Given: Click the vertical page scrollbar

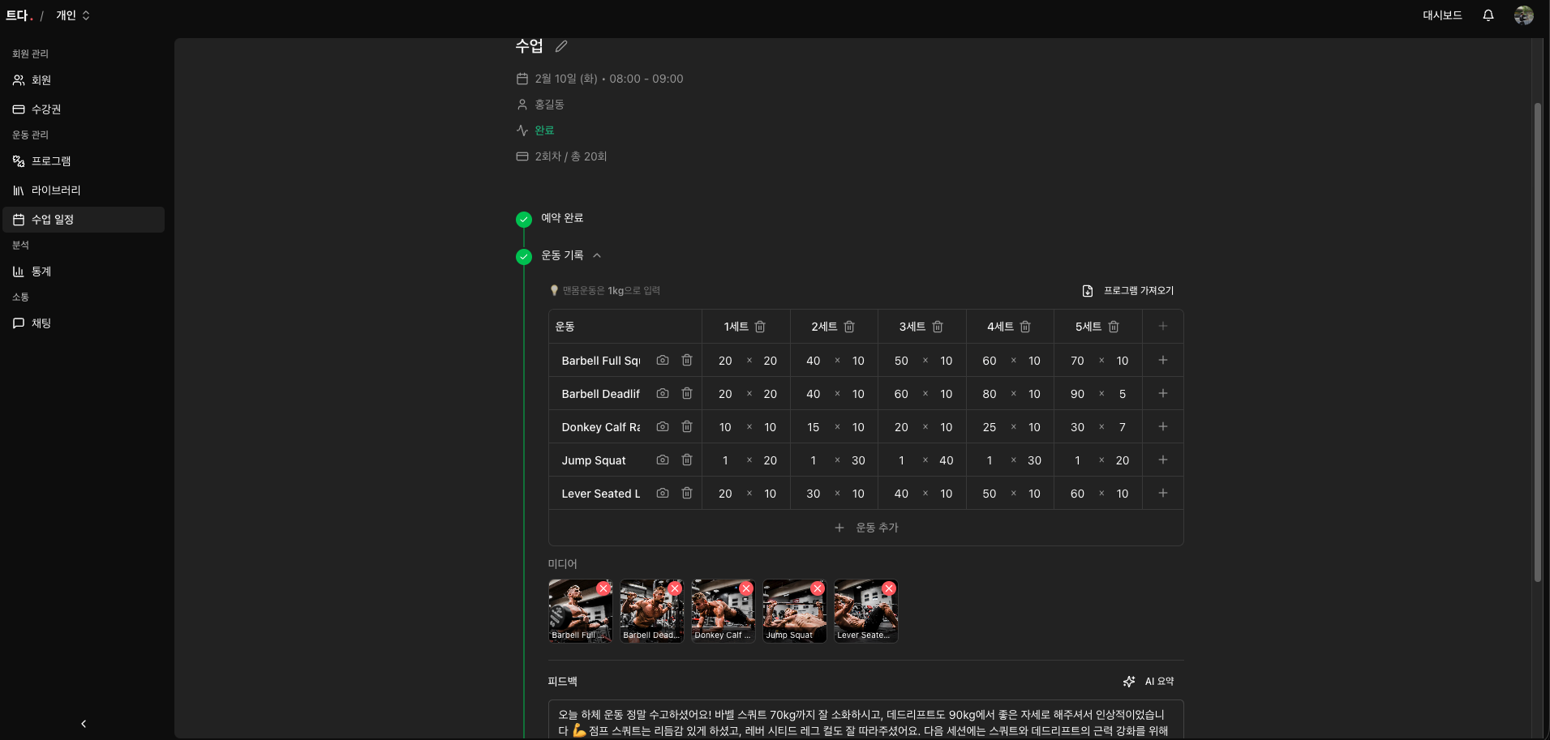Looking at the screenshot, I should point(1537,340).
